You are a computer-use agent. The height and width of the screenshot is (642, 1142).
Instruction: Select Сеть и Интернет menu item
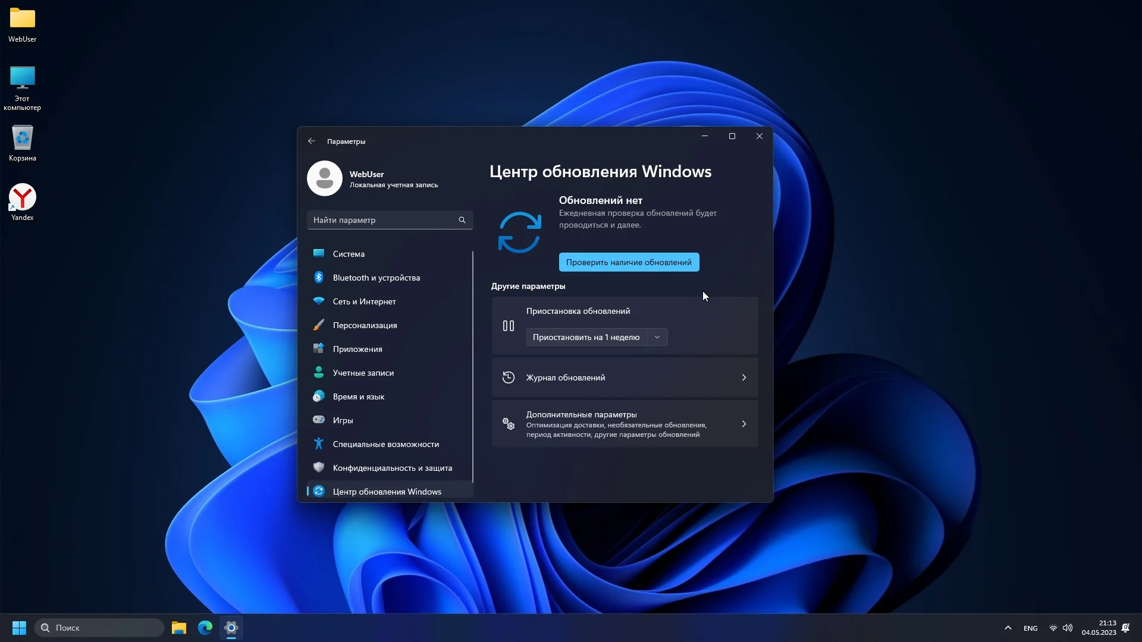click(364, 301)
